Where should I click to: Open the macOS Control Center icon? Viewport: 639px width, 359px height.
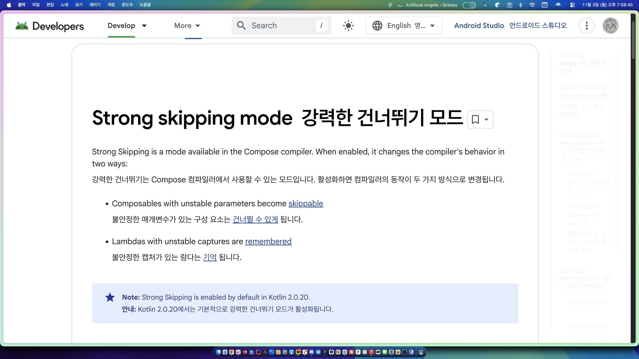pos(572,5)
